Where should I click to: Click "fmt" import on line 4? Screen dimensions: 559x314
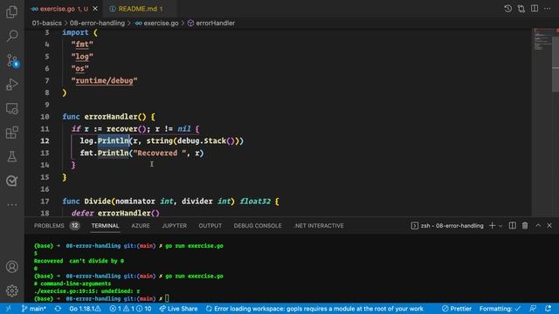[82, 44]
